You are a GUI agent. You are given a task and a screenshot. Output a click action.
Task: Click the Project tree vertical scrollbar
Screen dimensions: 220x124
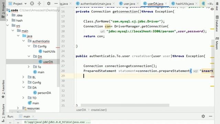tap(58, 47)
